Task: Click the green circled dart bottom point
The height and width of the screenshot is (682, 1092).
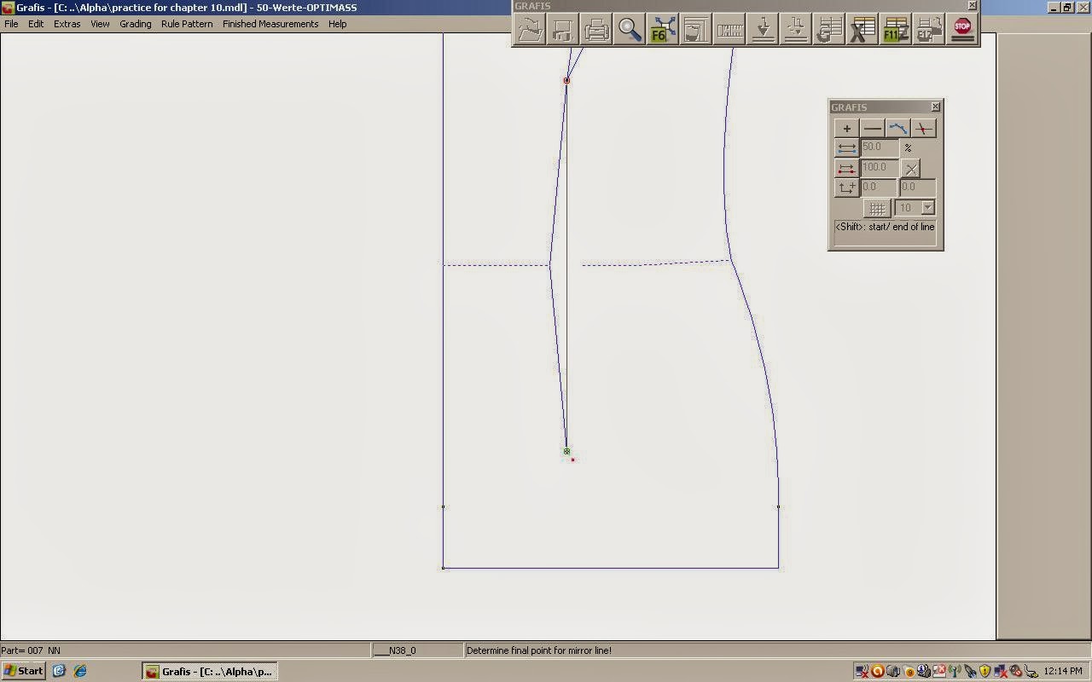Action: [x=566, y=452]
